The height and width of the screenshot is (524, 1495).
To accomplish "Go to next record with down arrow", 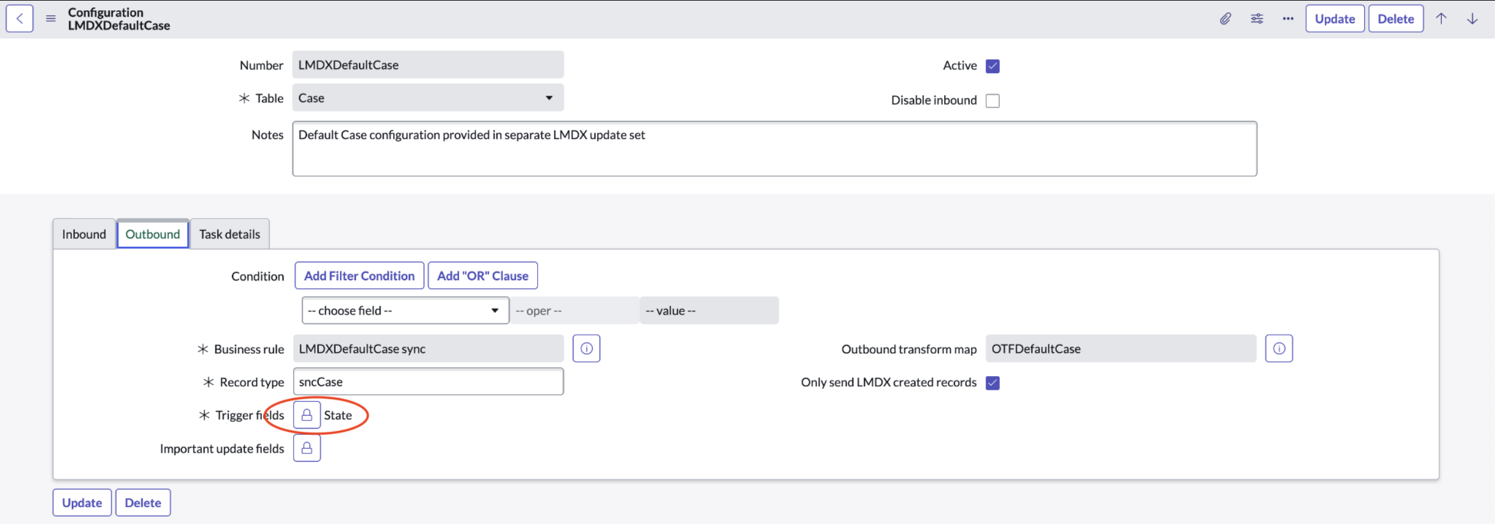I will coord(1472,19).
